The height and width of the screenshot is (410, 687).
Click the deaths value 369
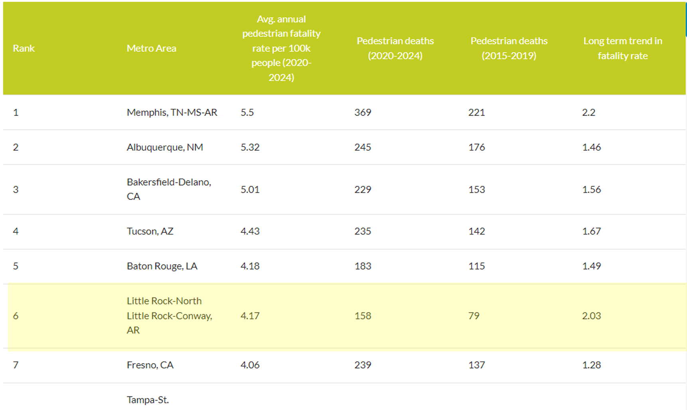[363, 112]
